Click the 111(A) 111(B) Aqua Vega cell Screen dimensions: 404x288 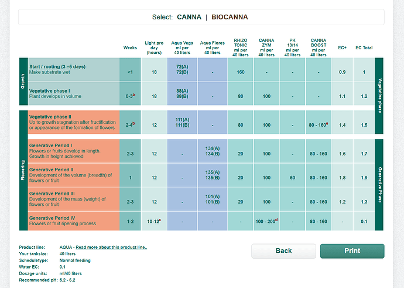coord(182,123)
